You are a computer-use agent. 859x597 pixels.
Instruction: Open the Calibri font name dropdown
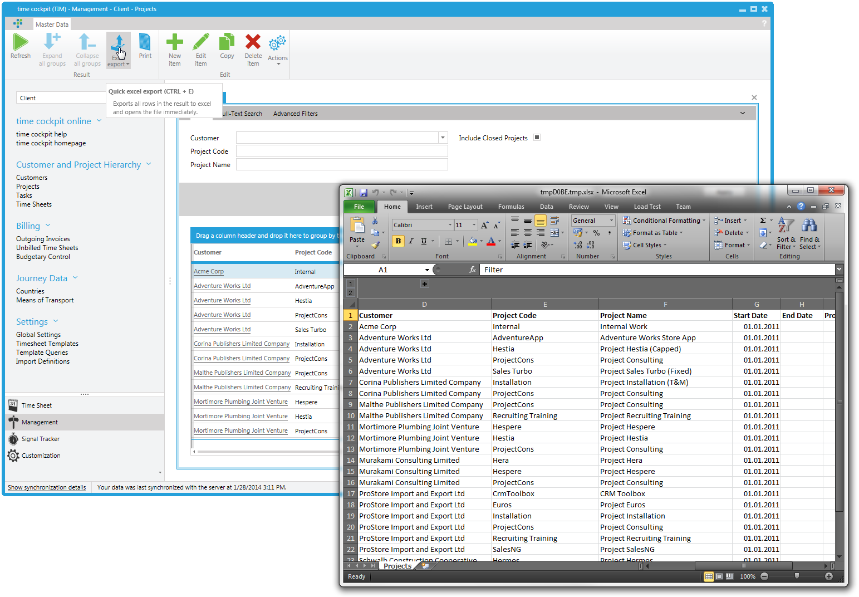point(450,225)
